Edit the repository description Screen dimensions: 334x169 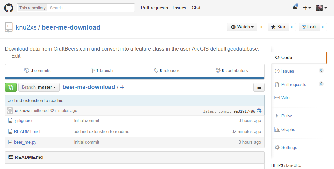(16, 56)
